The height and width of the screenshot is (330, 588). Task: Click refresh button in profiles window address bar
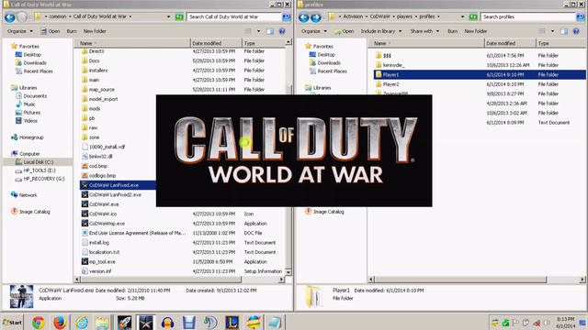(473, 16)
